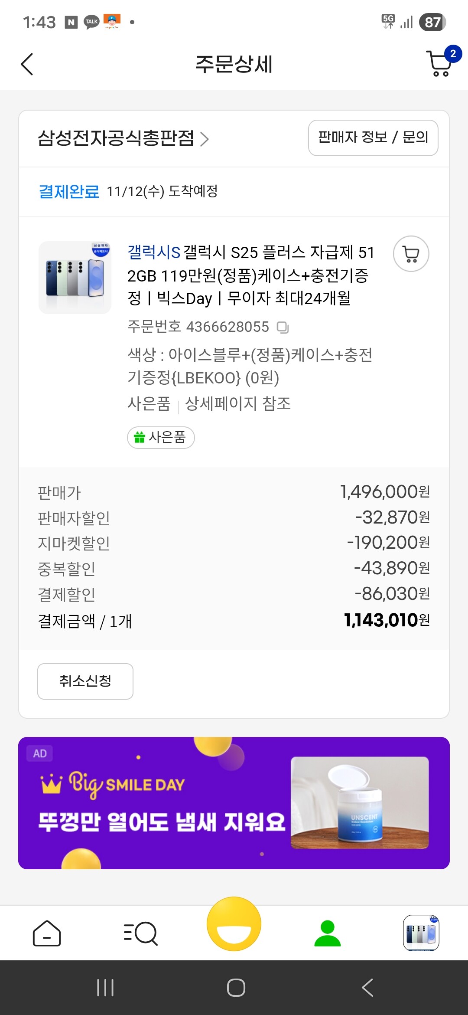Open recently viewed product thumbnail in nav
This screenshot has width=468, height=1015.
(421, 933)
